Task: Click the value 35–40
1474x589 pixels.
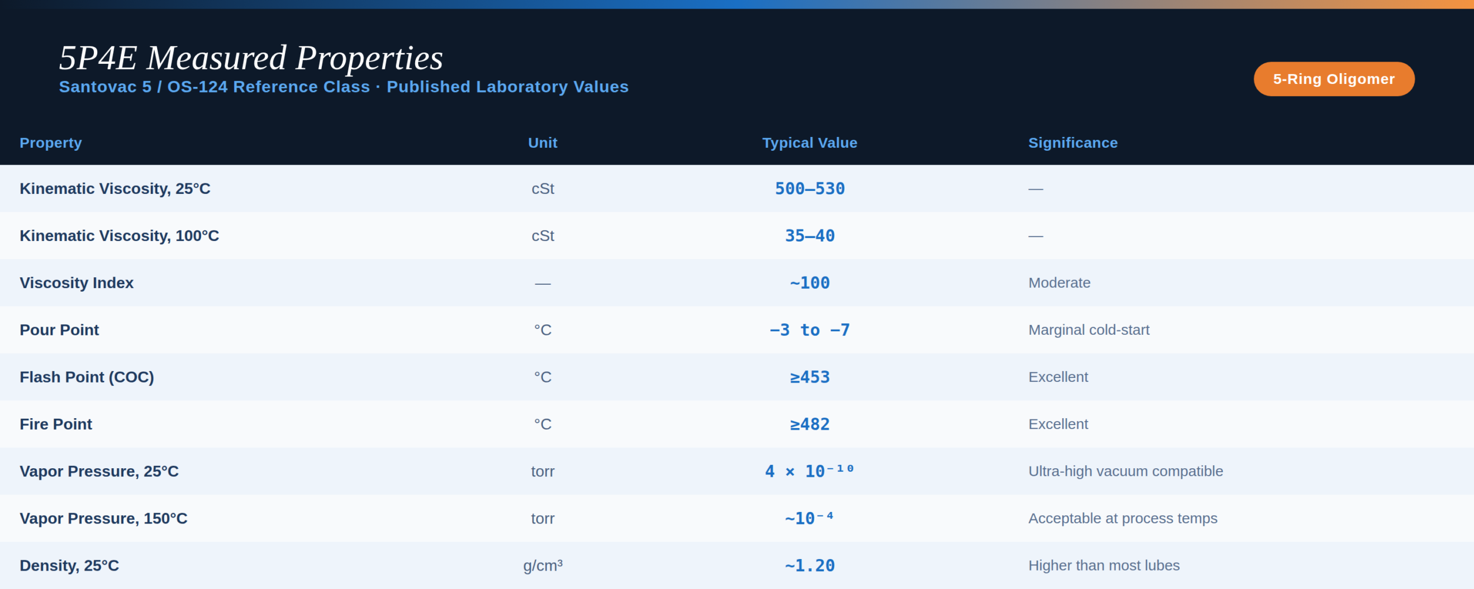Action: (810, 236)
